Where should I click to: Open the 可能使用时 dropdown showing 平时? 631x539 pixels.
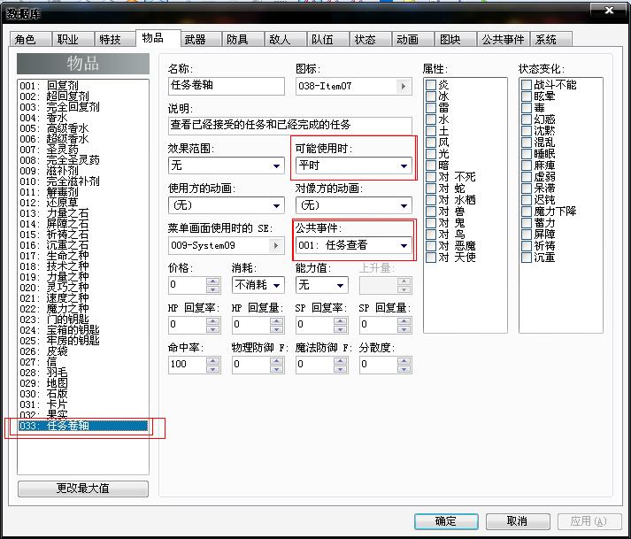(x=353, y=166)
